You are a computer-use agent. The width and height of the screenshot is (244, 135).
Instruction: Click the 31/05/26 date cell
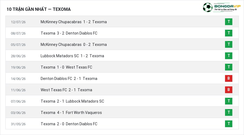pos(18,124)
